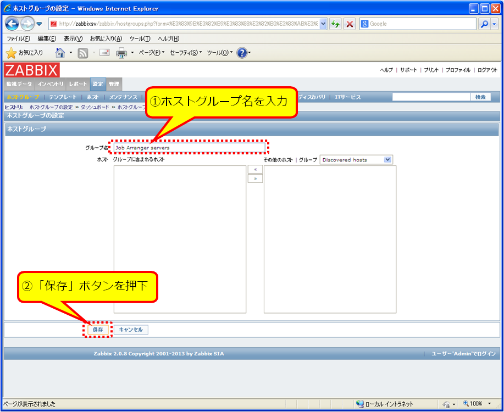Click the magnifier search icon
This screenshot has width=504, height=412.
point(484,24)
